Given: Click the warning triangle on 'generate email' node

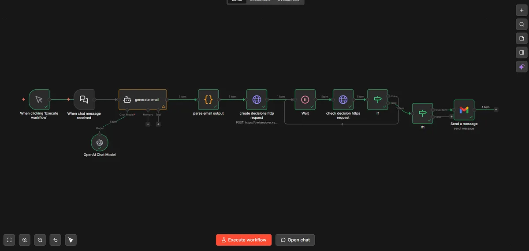Looking at the screenshot, I should point(164,106).
